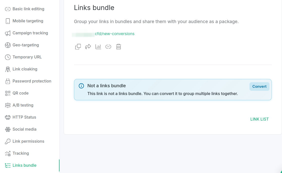The image size is (282, 173).
Task: Open the HTTP Status section
Action: [x=24, y=117]
